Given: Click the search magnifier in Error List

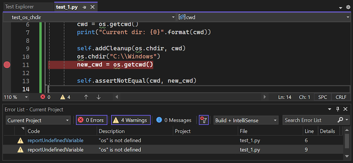Looking at the screenshot, I should 340,120.
